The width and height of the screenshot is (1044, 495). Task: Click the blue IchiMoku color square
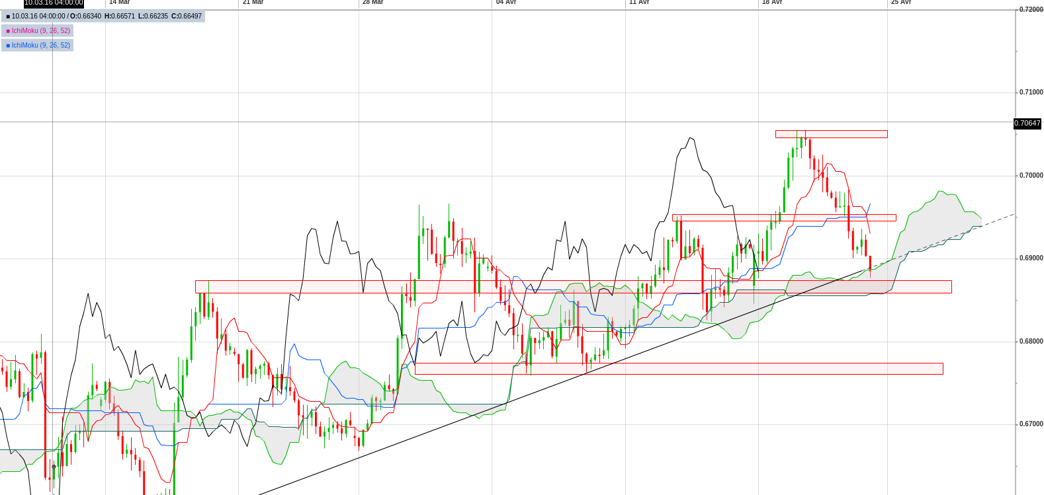[8, 46]
